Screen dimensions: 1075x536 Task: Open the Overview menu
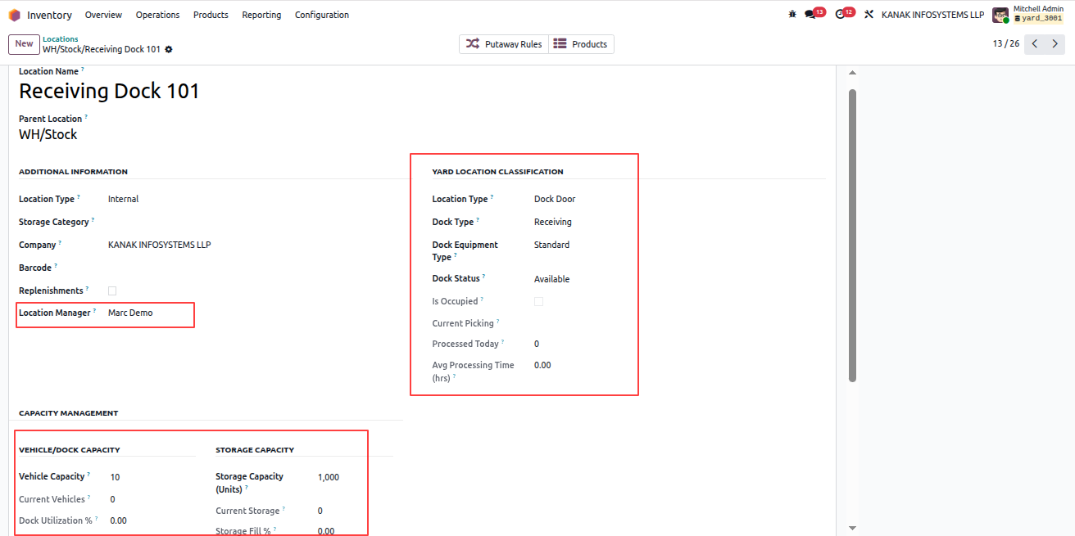click(103, 15)
